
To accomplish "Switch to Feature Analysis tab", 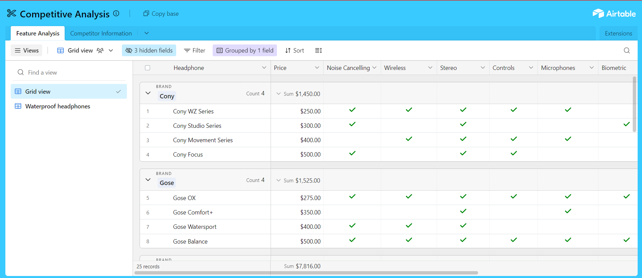I will coord(38,33).
